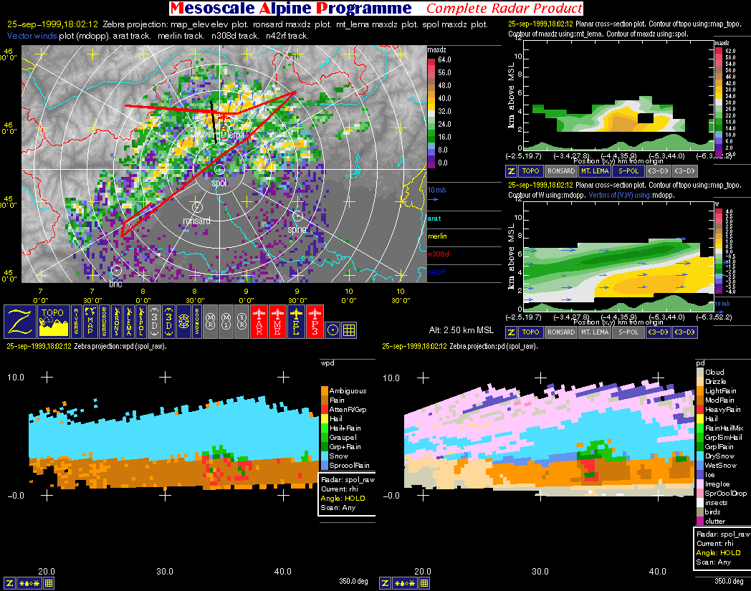Click the red ME aircraft track icon

277,322
